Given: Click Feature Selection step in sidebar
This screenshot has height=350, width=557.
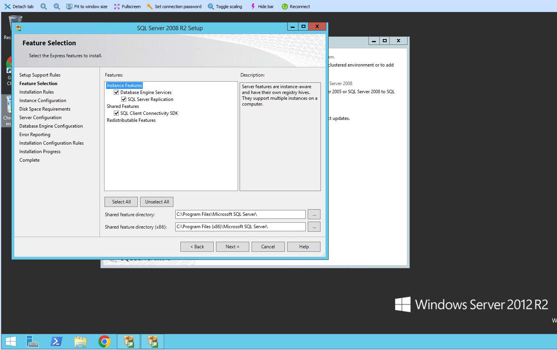Looking at the screenshot, I should coord(38,84).
